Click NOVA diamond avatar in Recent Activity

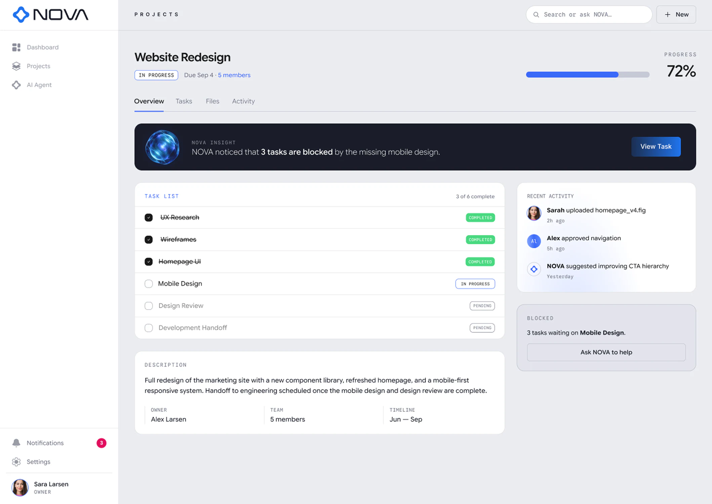pyautogui.click(x=534, y=269)
